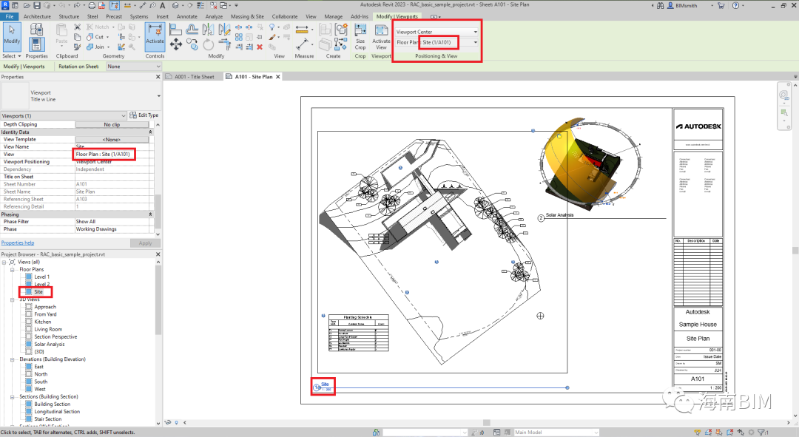Click the Save icon in quick access toolbar
Viewport: 799px width, 437px height.
[x=37, y=6]
